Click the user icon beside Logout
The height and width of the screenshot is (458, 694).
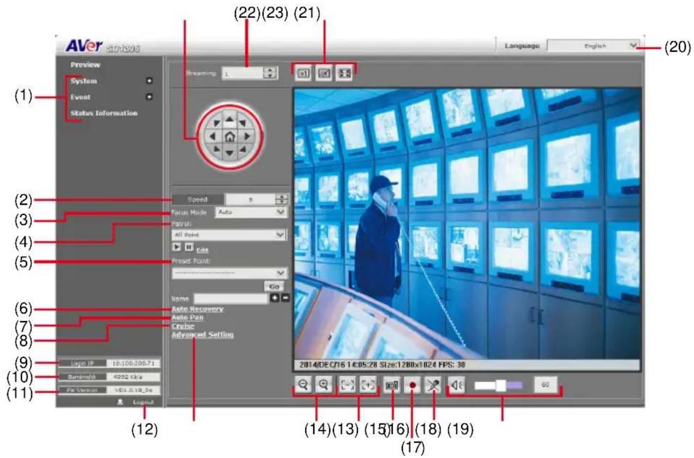tap(120, 403)
